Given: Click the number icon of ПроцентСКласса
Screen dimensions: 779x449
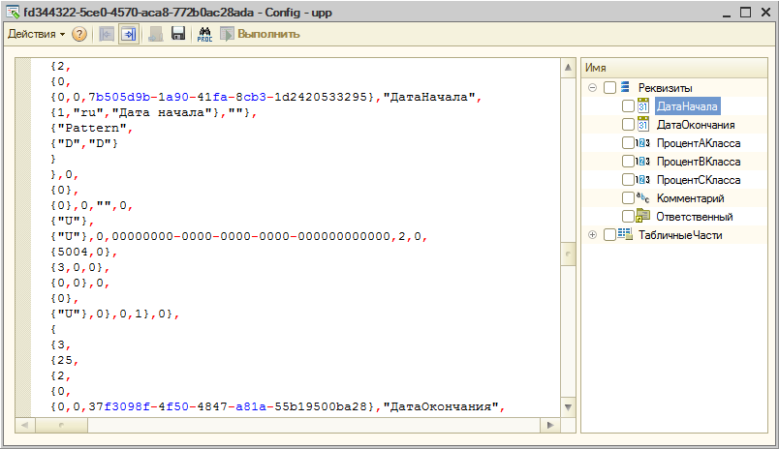Looking at the screenshot, I should (x=643, y=180).
